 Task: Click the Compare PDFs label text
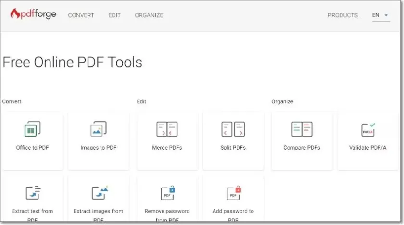coord(302,148)
